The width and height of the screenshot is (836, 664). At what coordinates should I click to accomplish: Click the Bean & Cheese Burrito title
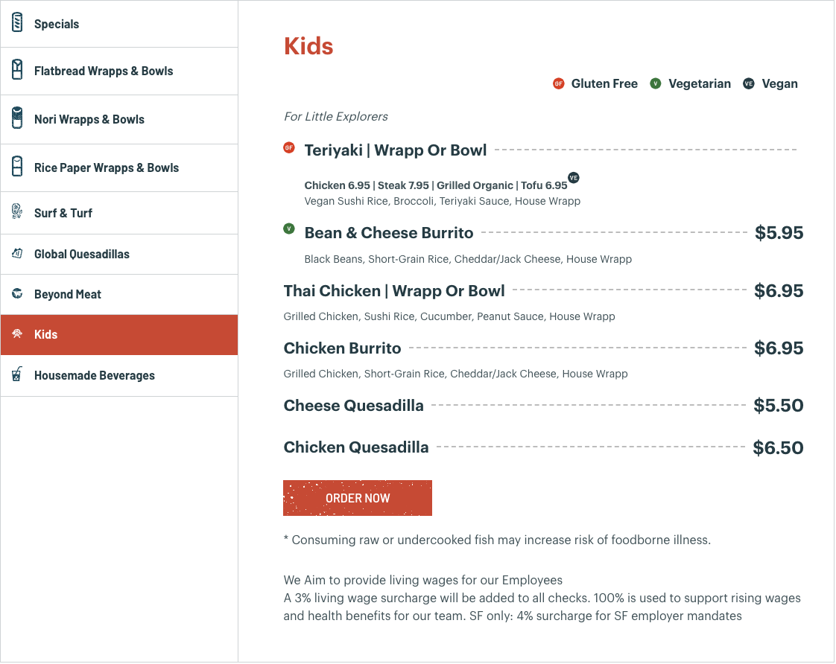(x=389, y=233)
